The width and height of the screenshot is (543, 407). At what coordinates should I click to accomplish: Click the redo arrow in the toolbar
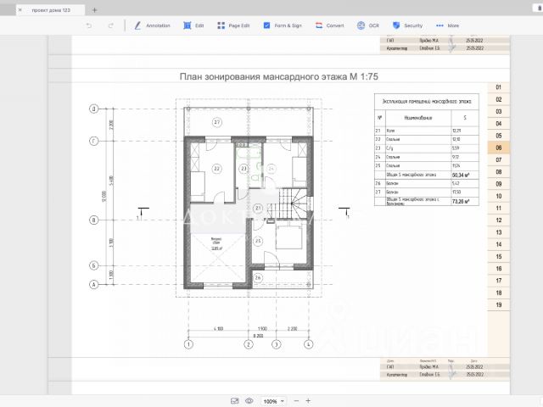(110, 25)
